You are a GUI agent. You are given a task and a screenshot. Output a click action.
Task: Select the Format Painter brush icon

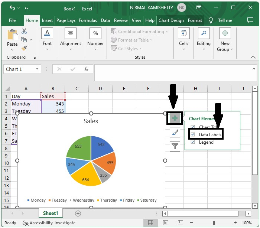[24, 48]
